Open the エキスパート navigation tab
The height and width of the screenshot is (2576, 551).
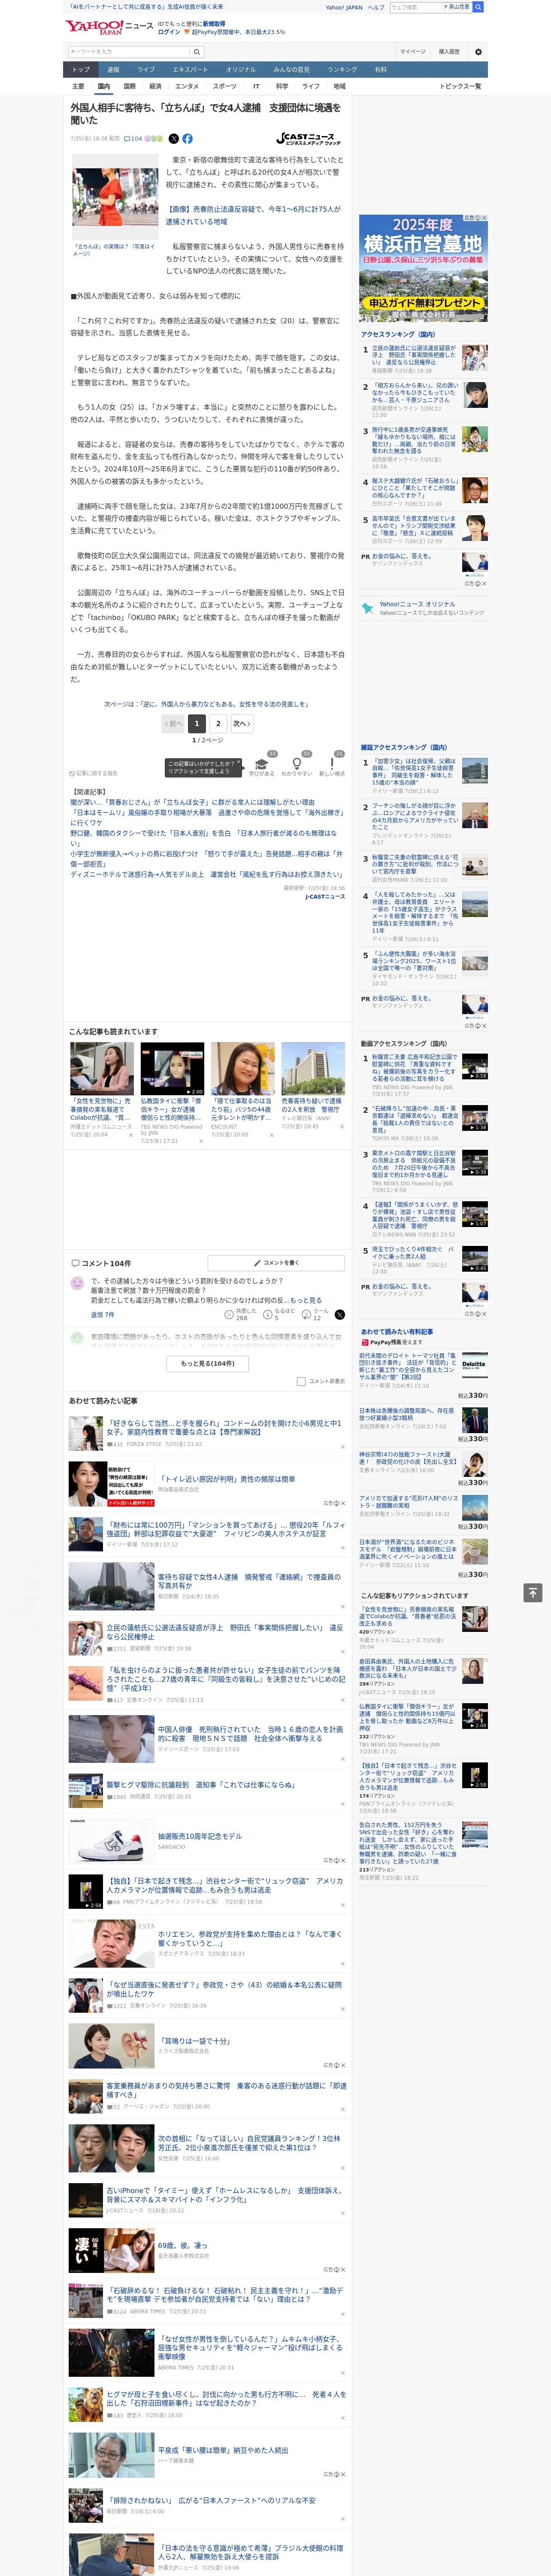[190, 70]
